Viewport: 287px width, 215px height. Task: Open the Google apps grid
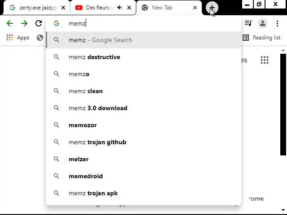click(265, 60)
